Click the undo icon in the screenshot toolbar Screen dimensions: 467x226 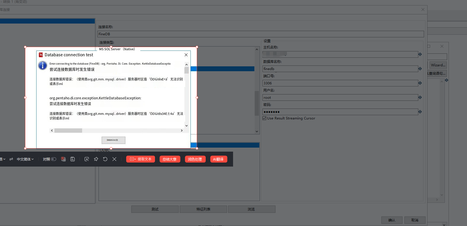(105, 159)
